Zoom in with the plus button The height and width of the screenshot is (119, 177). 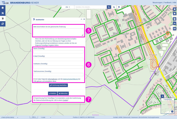coord(174,19)
